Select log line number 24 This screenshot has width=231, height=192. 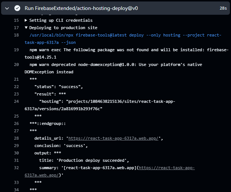[x=16, y=101]
